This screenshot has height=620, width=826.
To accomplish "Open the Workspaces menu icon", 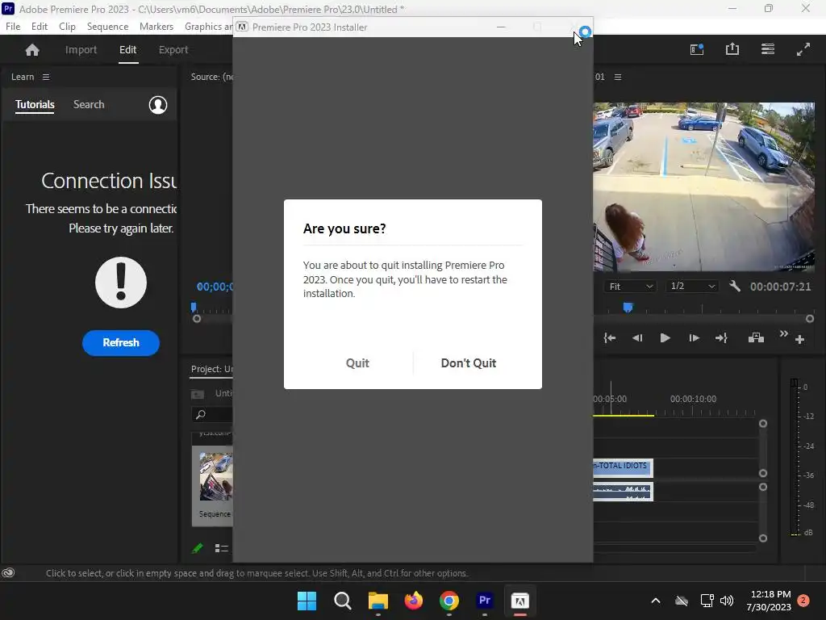I will (768, 49).
